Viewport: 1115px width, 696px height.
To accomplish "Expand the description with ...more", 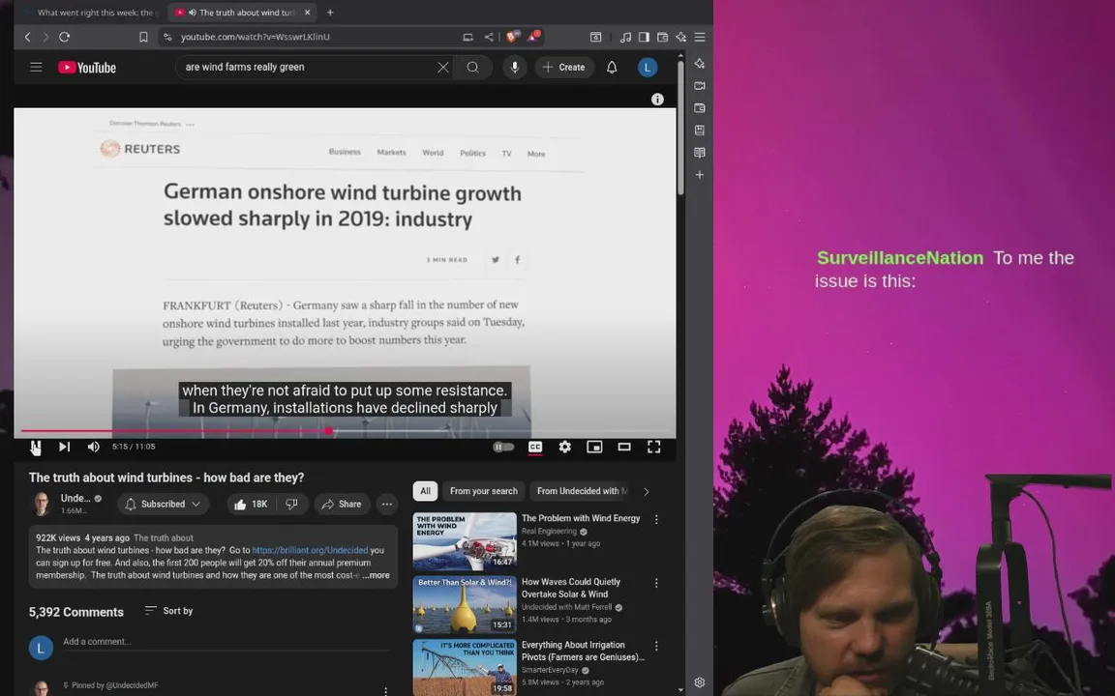I will (376, 575).
